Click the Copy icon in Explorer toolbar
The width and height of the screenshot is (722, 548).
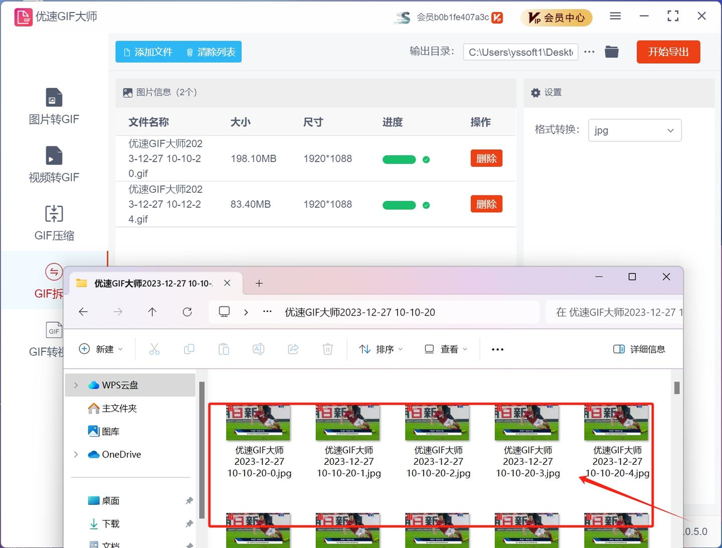point(189,349)
